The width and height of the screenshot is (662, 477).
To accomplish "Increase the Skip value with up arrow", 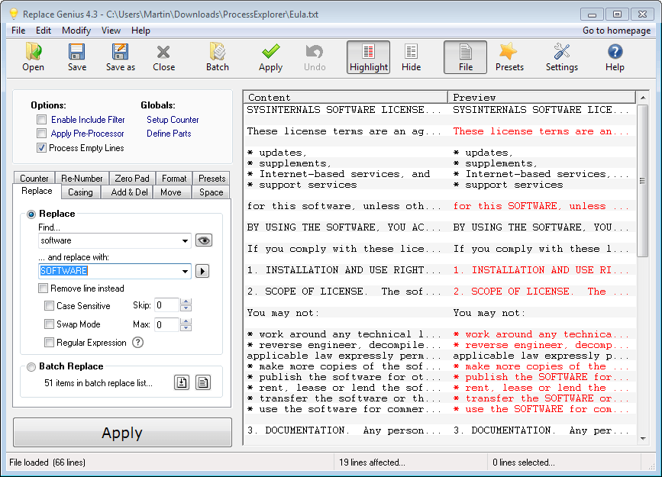I will pos(186,301).
